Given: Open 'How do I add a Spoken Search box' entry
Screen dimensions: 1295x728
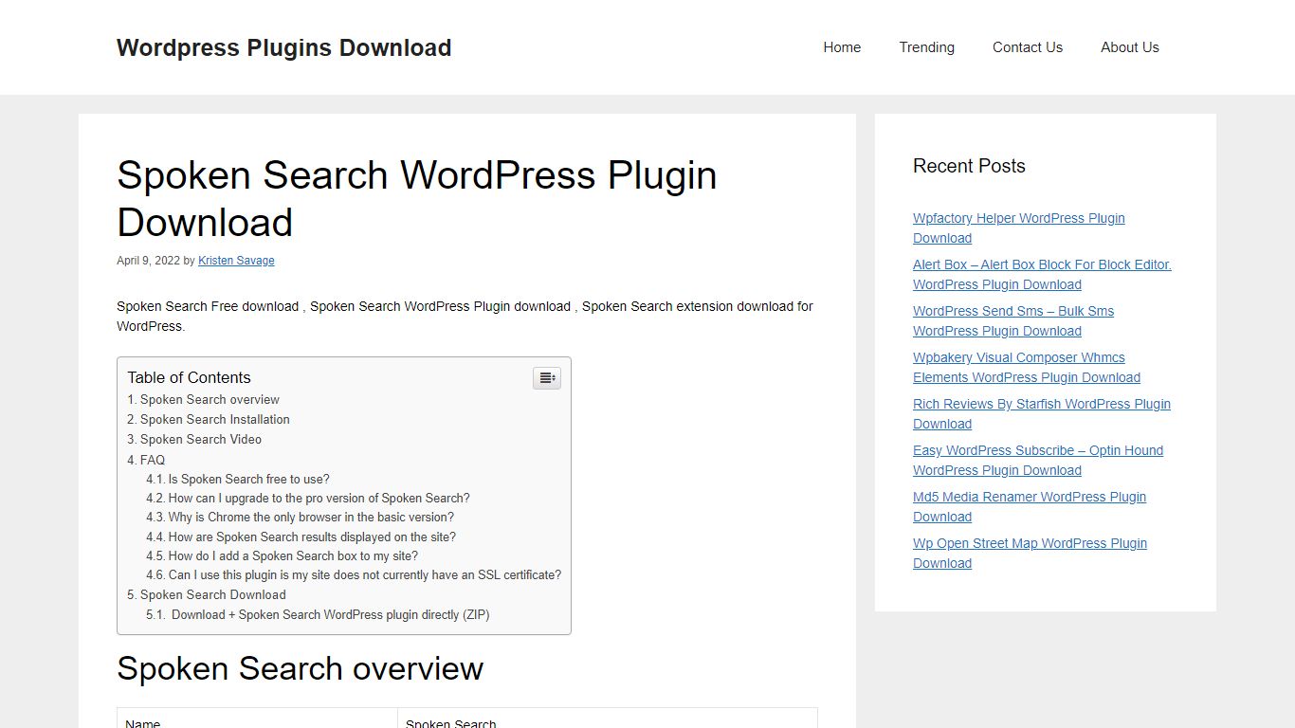Looking at the screenshot, I should point(282,556).
